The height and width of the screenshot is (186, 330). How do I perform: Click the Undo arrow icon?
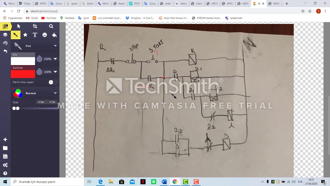(x=5, y=51)
